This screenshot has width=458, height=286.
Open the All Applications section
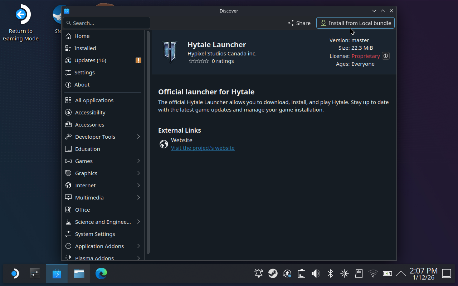[94, 100]
